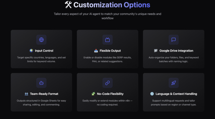Click the TV icon above Flexible Output

(x=107, y=40)
